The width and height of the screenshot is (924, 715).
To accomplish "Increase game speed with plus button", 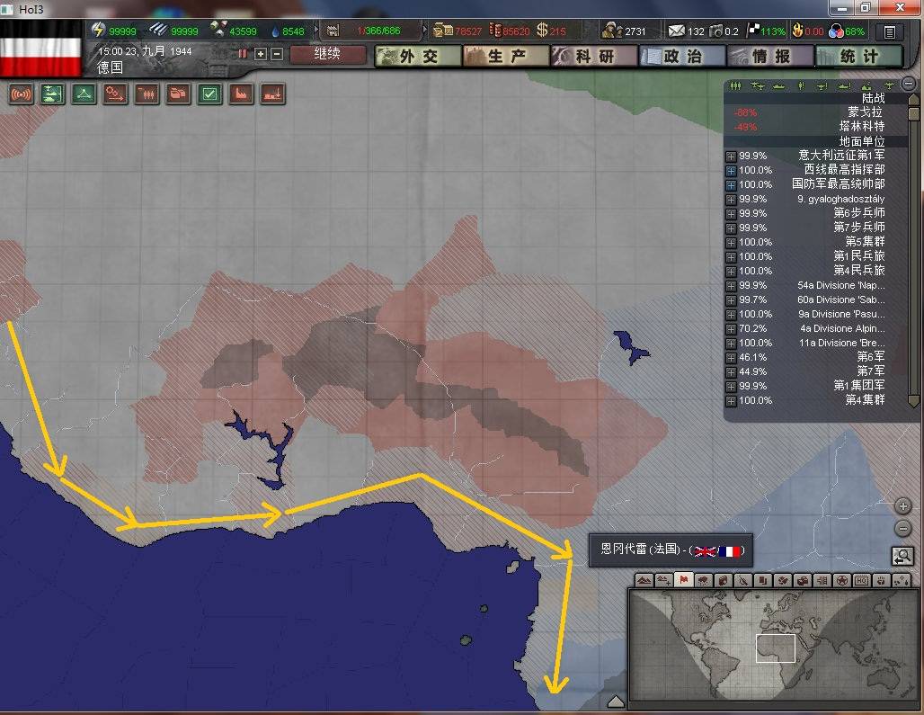I will click(261, 54).
